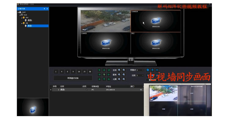Screen dimensions: 229x121
Task: Click the PTZ auto-rotate center icon
Action: click(104, 75)
